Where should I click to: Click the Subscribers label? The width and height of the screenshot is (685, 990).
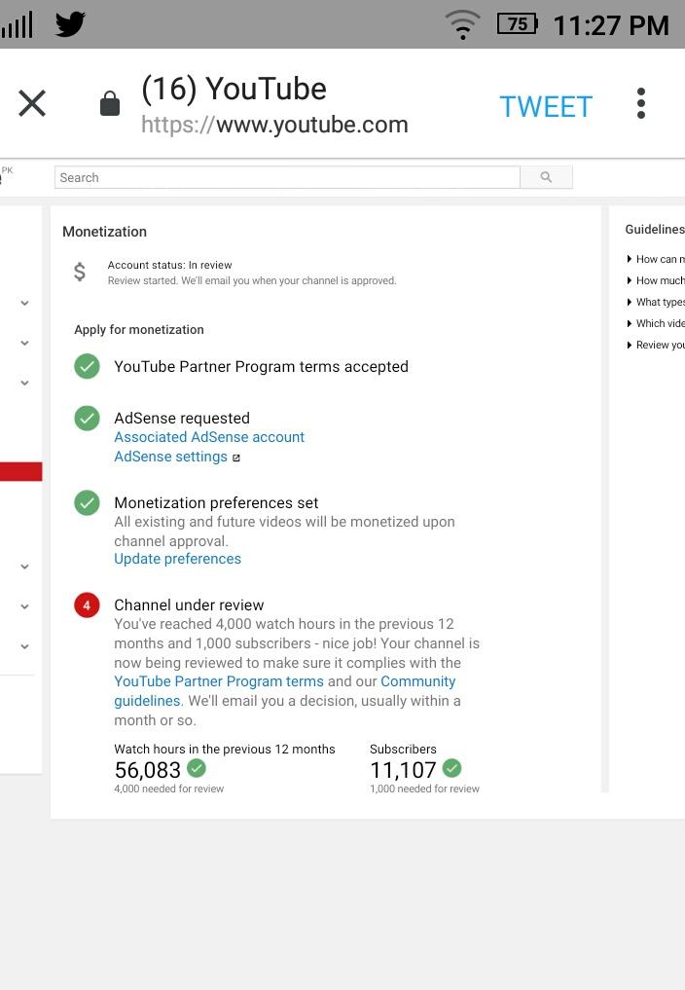click(x=403, y=749)
